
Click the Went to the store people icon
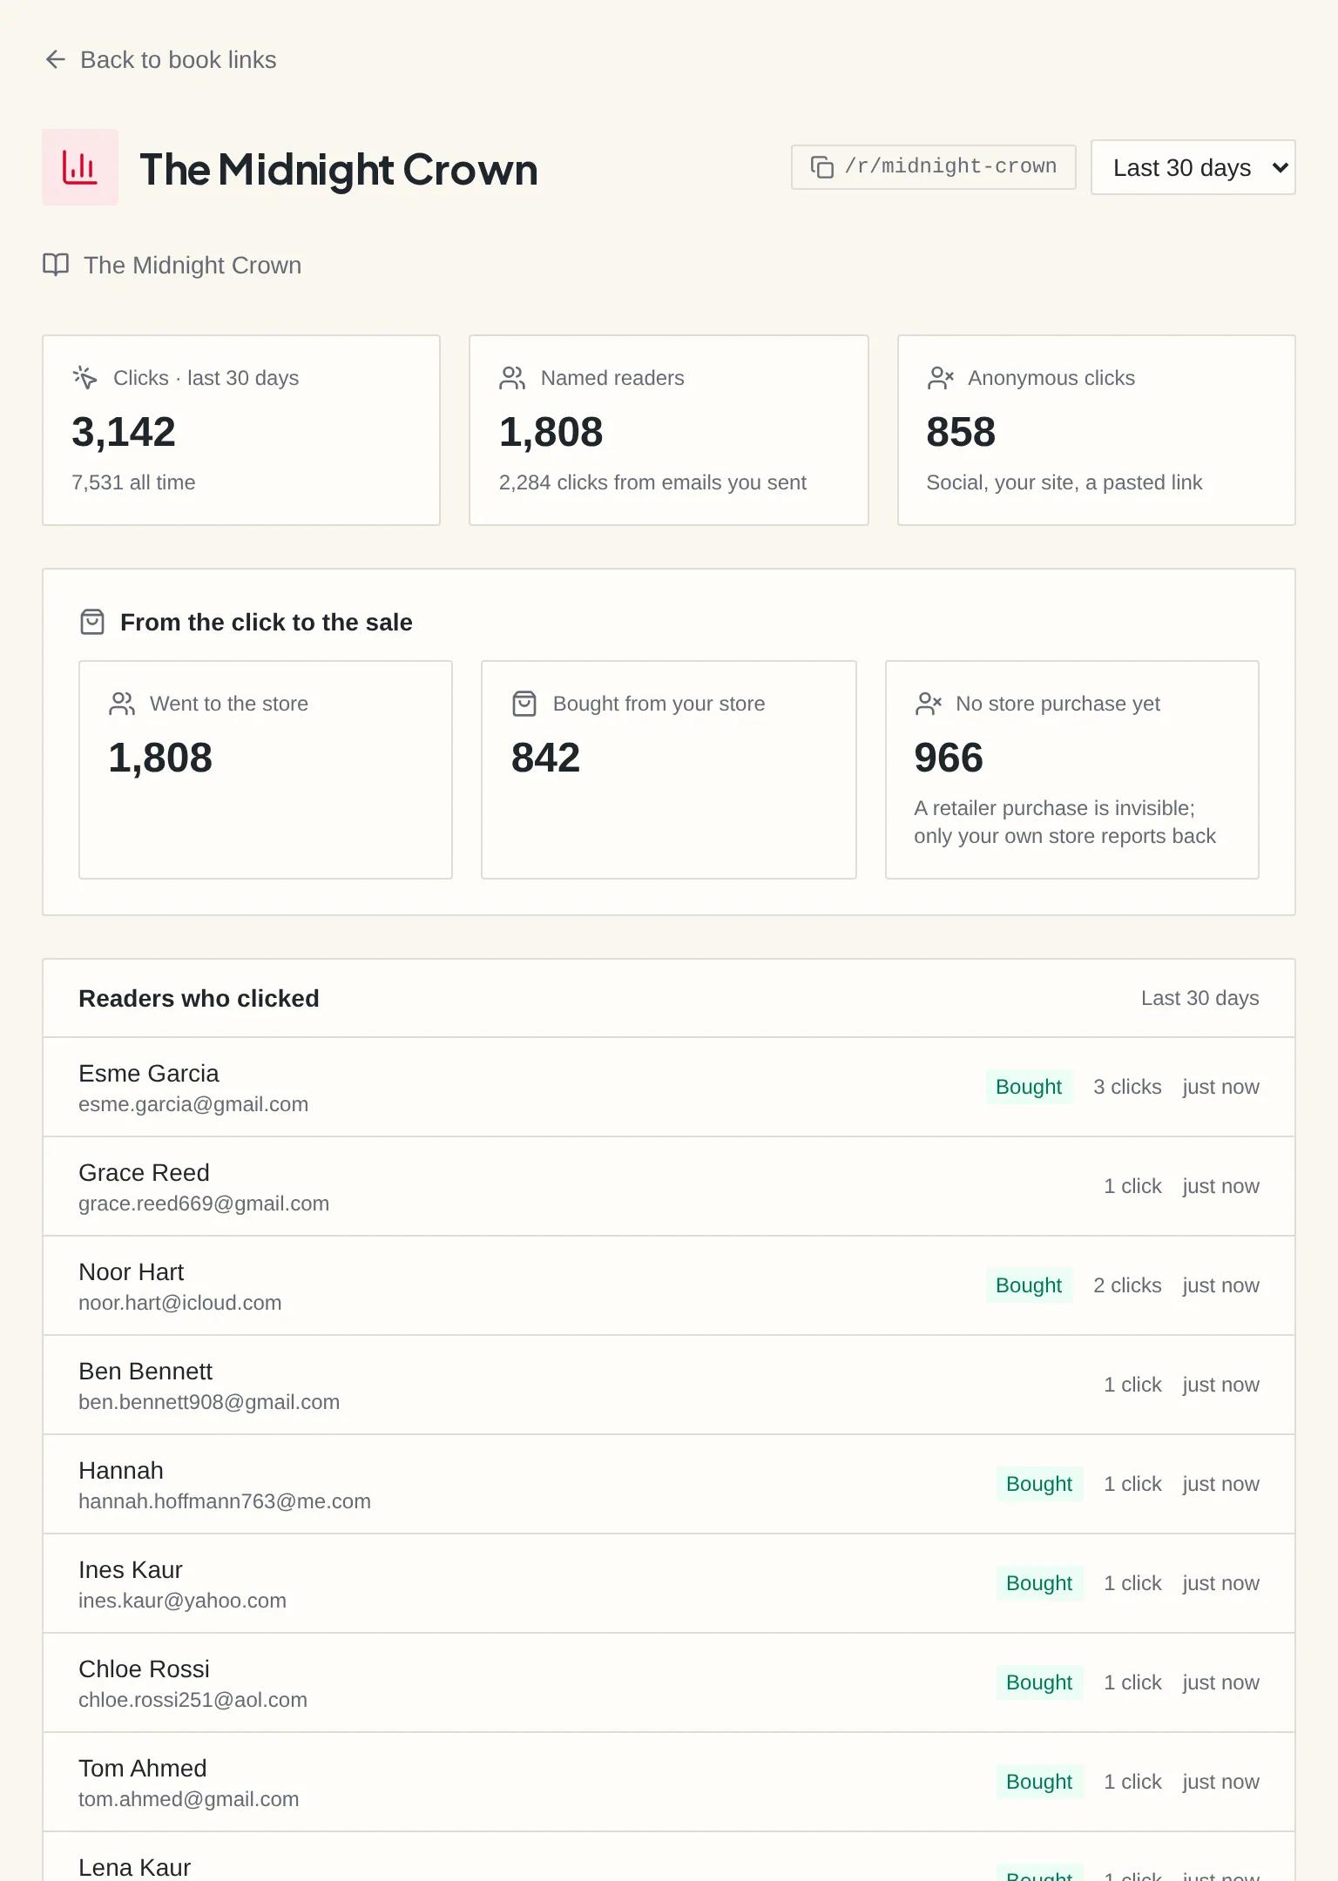tap(122, 704)
